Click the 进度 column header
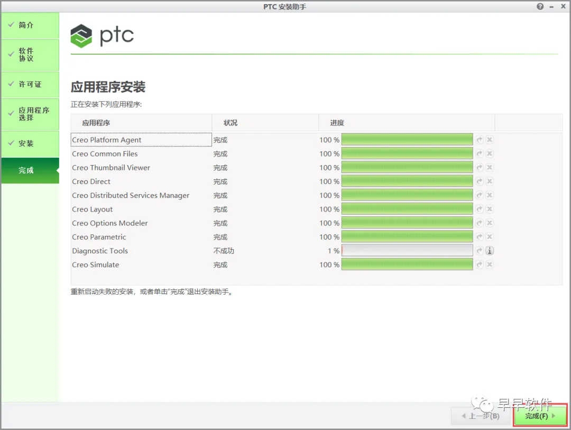 point(407,123)
